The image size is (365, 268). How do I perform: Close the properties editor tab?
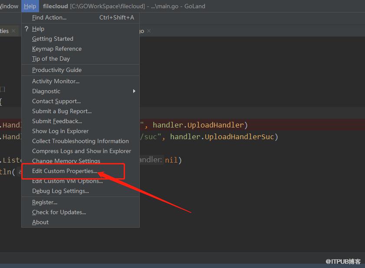pos(13,31)
